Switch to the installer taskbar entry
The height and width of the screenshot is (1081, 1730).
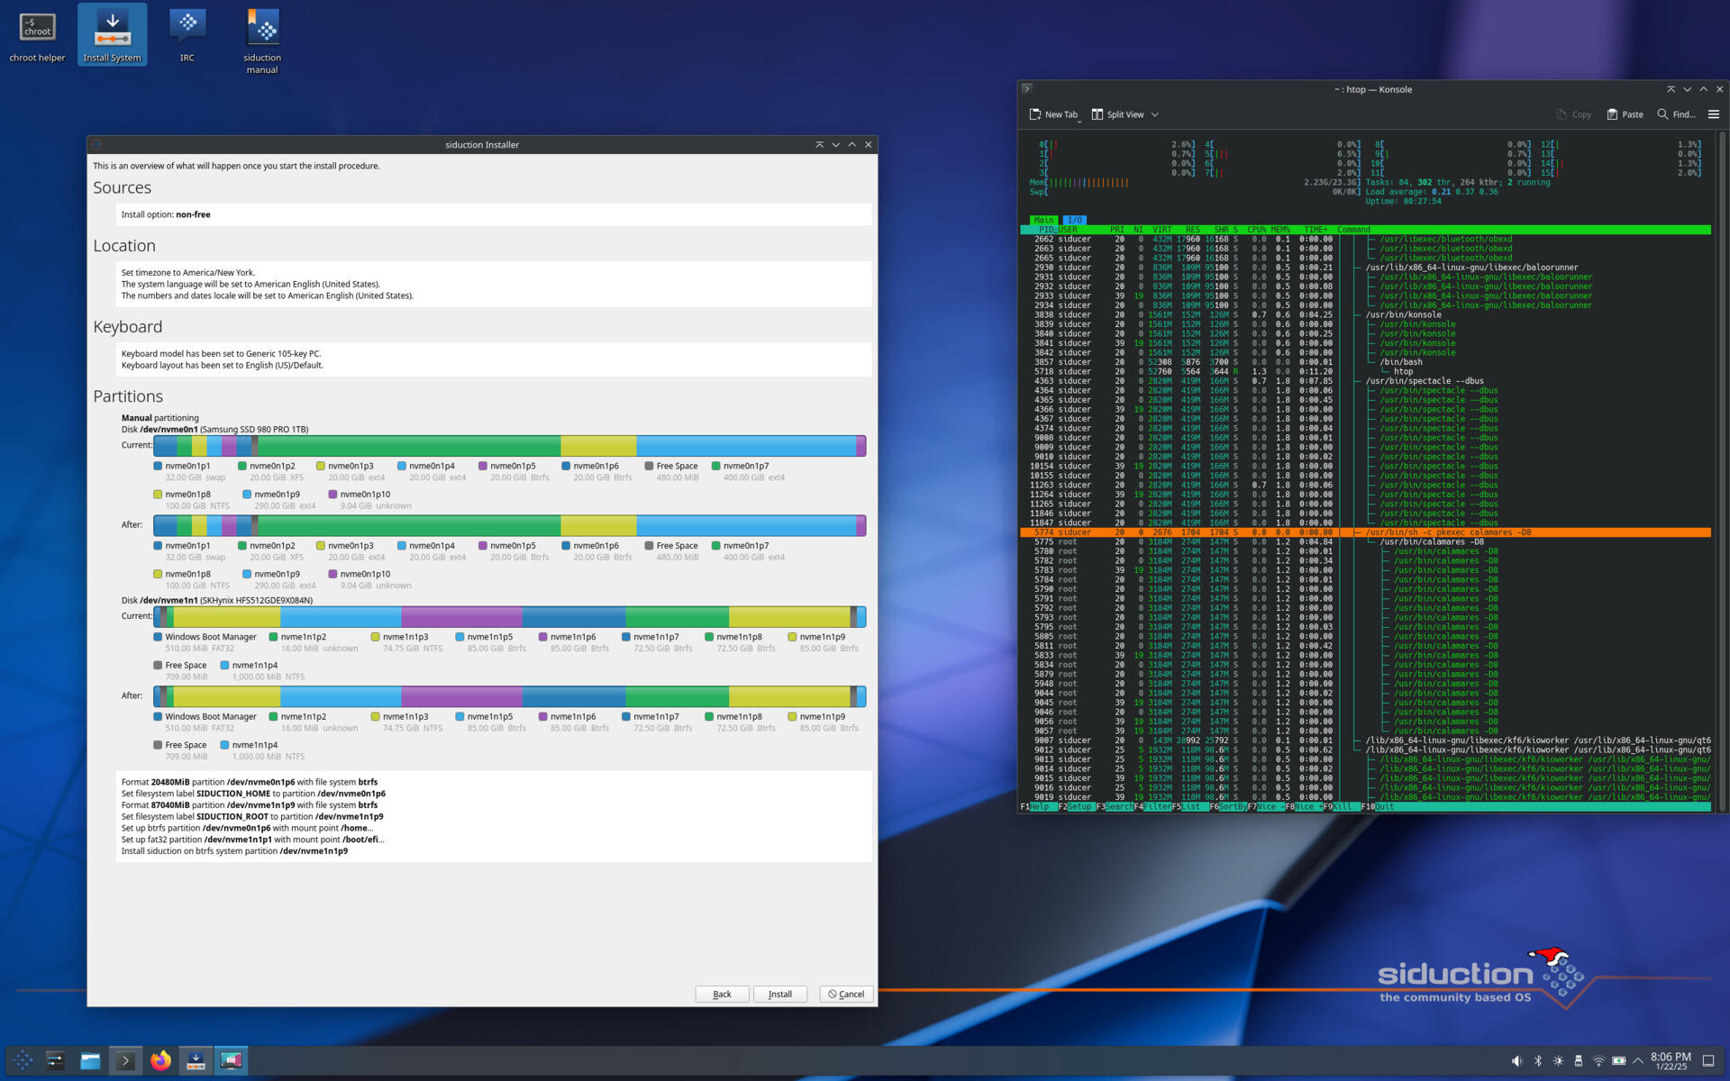[x=196, y=1060]
